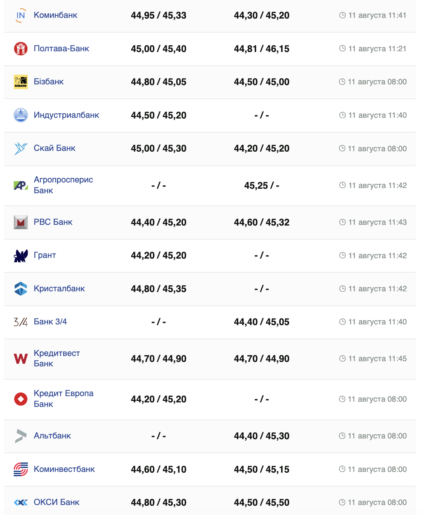The height and width of the screenshot is (515, 424).
Task: Click the Кристалбанк blue crystal logo
Action: point(21,289)
